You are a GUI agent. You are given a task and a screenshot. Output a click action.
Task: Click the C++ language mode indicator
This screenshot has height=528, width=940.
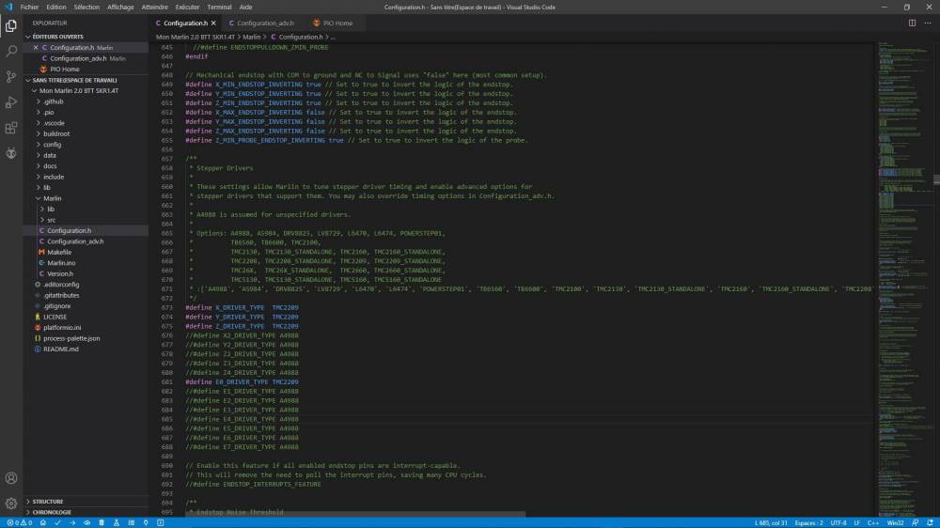coord(873,523)
